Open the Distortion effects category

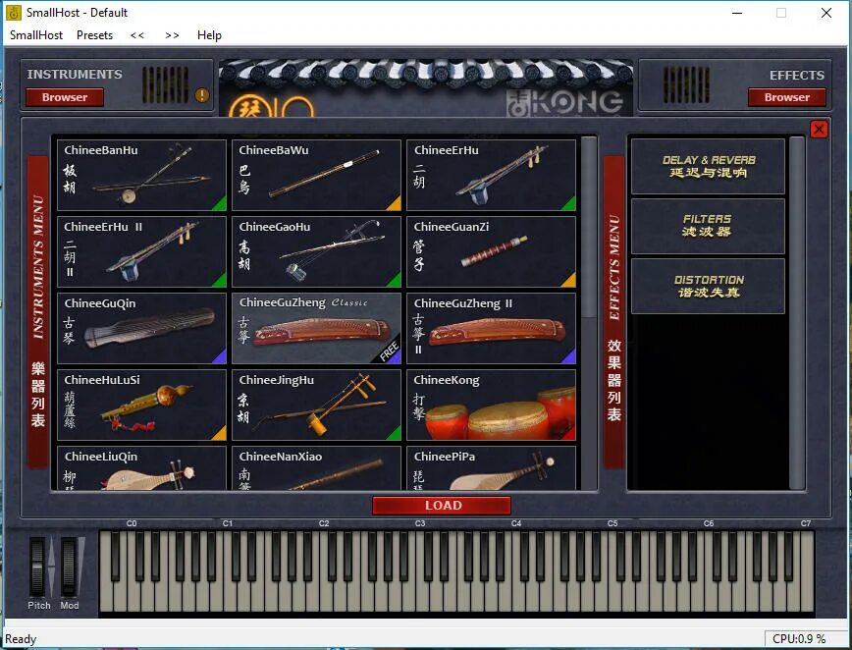[x=708, y=287]
